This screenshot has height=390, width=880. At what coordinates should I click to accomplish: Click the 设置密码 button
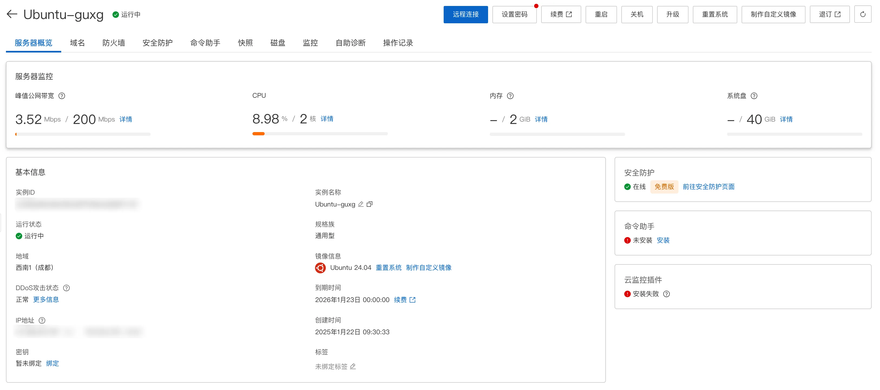[514, 14]
